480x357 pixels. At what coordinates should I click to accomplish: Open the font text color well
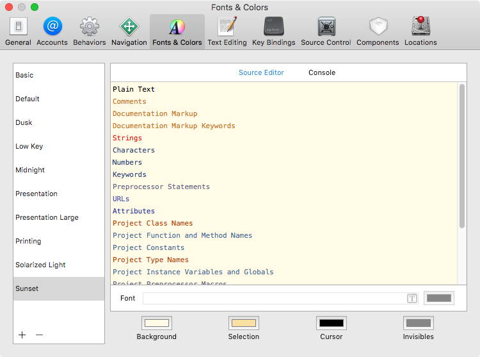439,298
